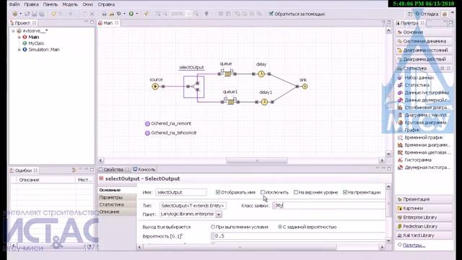Open the zoom 100% dropdown
The image size is (462, 260).
pyautogui.click(x=189, y=14)
